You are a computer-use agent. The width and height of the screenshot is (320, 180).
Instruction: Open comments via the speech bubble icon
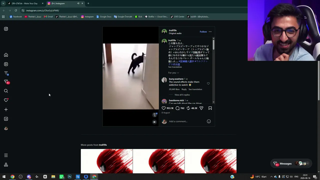(x=177, y=108)
